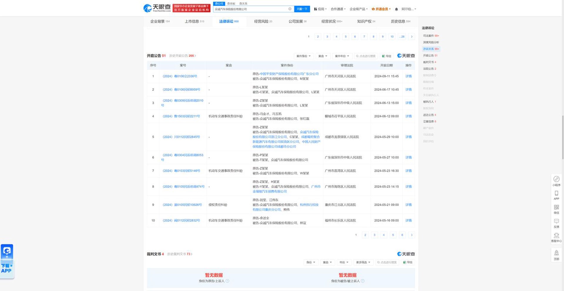Open 中国平安财产保险股份有限公司广东分公司 link
This screenshot has height=291, width=564.
[289, 74]
